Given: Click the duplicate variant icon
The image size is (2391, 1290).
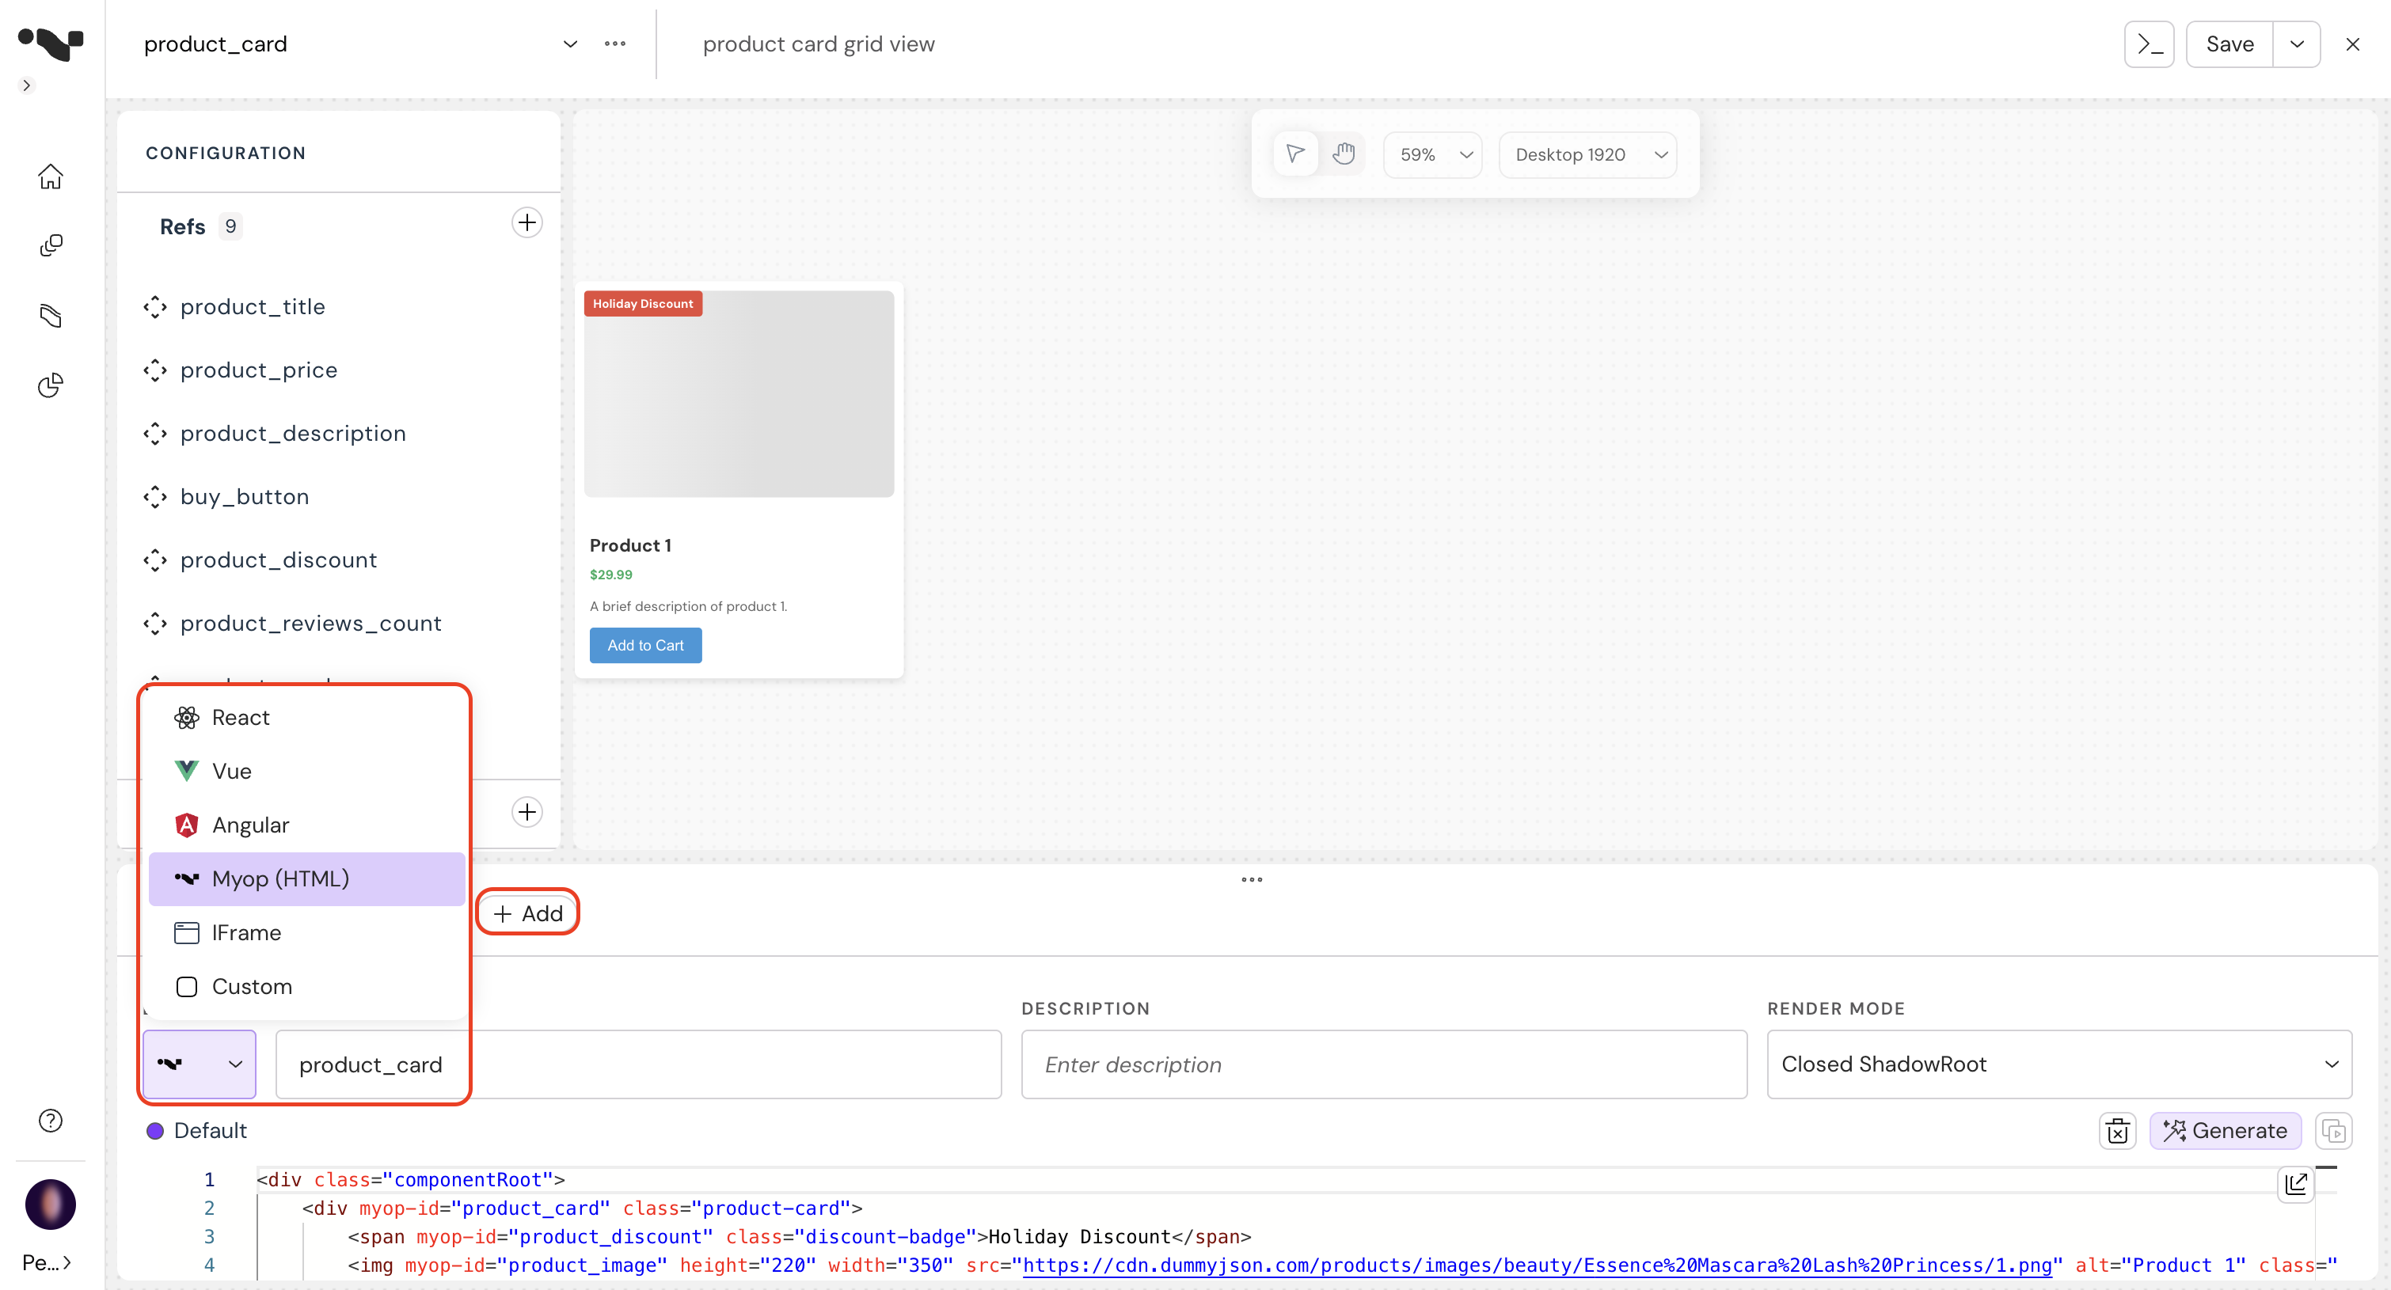Looking at the screenshot, I should point(2333,1130).
